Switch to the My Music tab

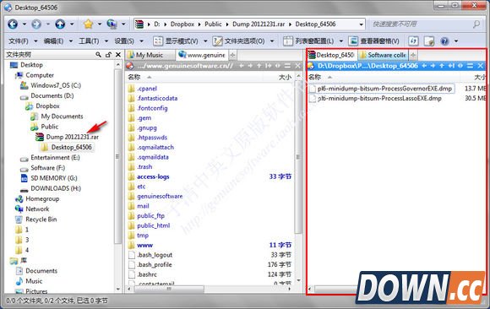[x=150, y=55]
